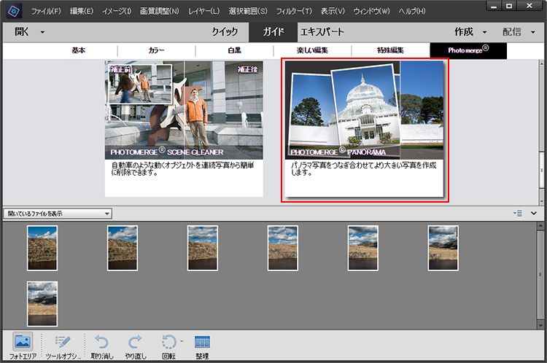Switch to クイック (Quick) mode tab
Viewport: 547px width, 363px height.
click(x=225, y=32)
